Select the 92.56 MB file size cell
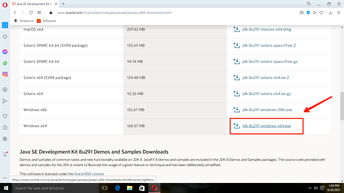This screenshot has height=193, width=344. coord(135,94)
